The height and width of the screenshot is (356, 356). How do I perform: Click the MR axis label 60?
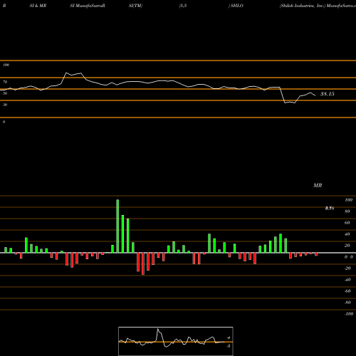pos(347,223)
